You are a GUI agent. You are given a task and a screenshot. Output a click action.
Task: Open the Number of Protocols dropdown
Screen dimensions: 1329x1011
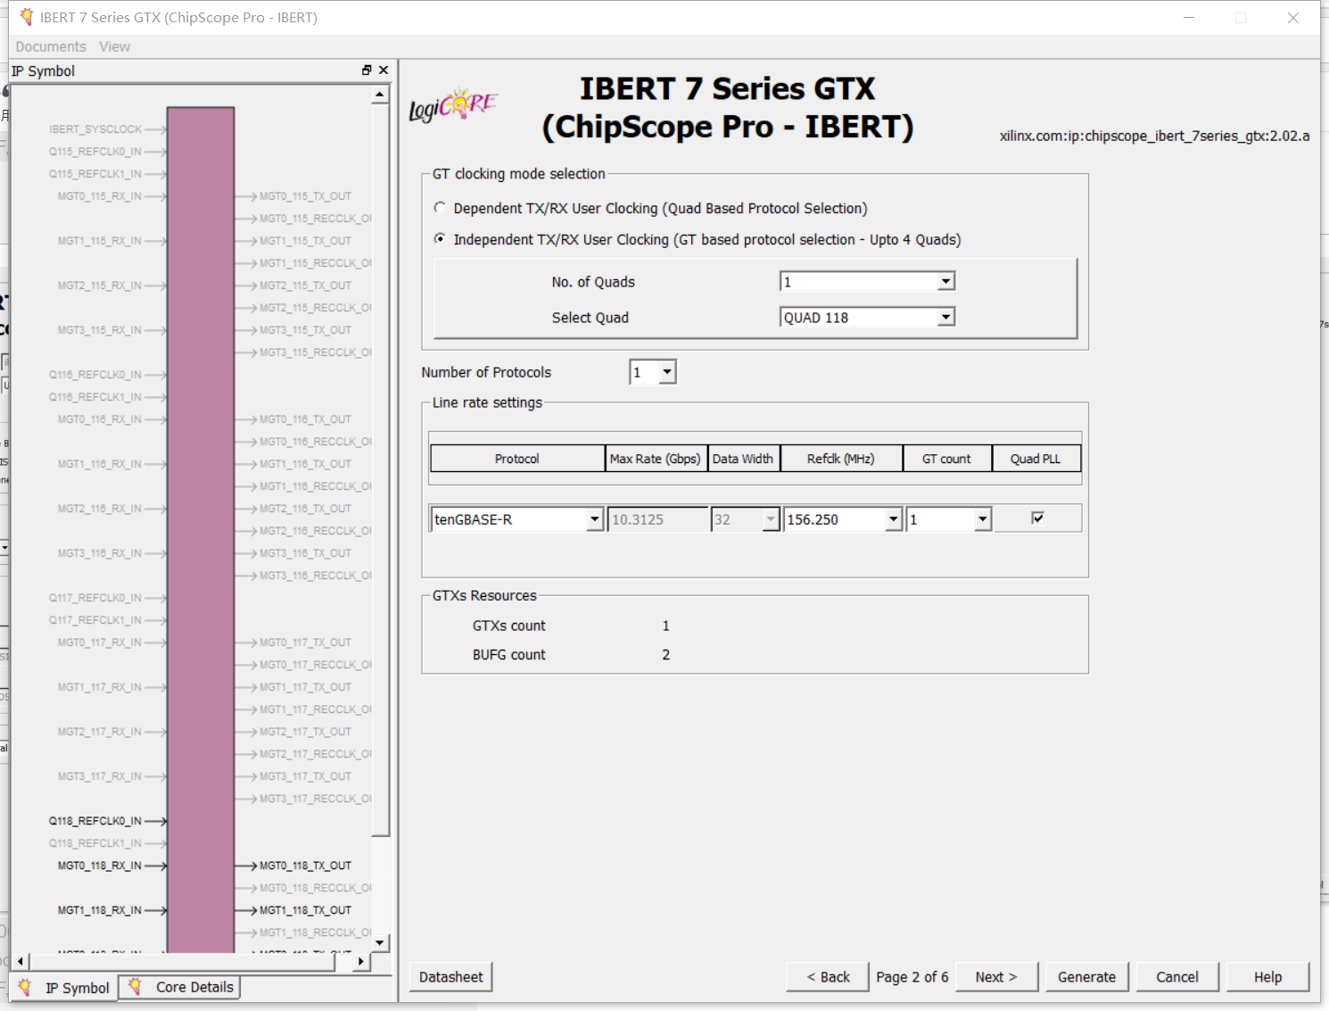(667, 372)
